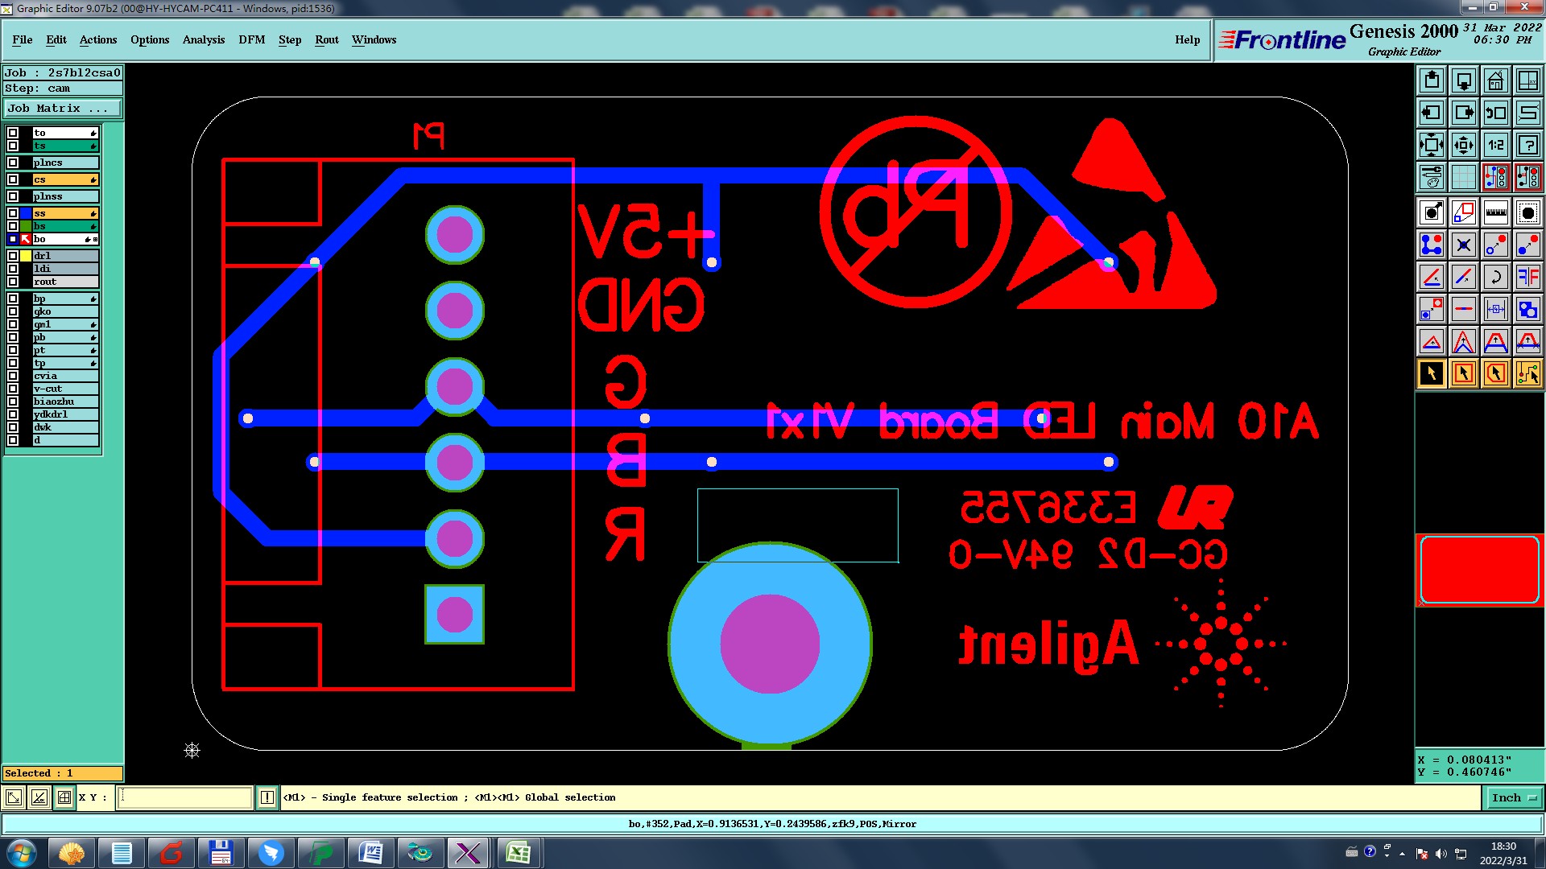
Task: Select the ruler measure tool icon
Action: tap(1496, 212)
